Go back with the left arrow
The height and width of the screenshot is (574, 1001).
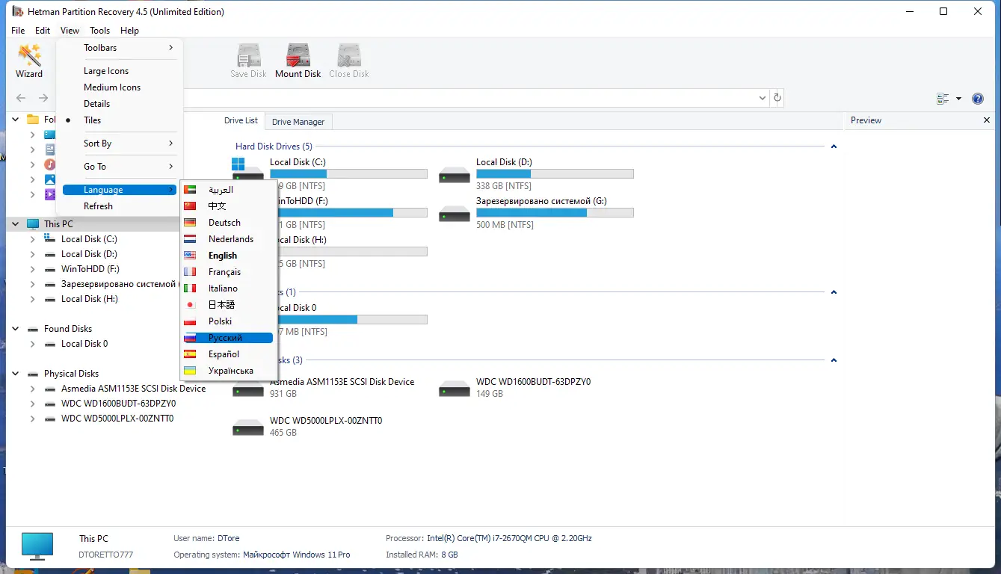[21, 98]
